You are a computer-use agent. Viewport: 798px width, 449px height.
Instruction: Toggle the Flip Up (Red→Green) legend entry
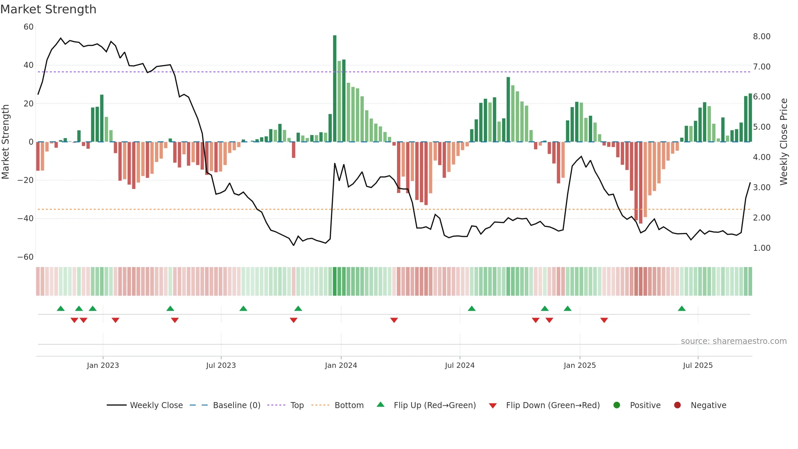(426, 405)
